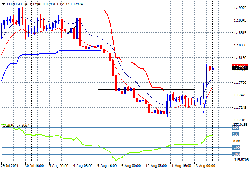Select CCI scale minimum -315.8706
249x170 pixels.
tap(240, 159)
